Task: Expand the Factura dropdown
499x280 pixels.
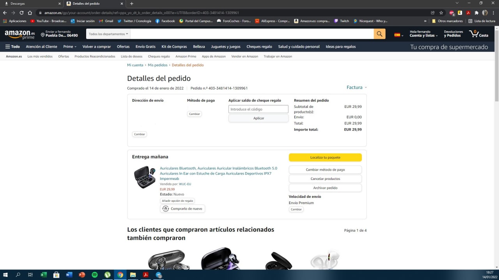Action: click(x=357, y=88)
